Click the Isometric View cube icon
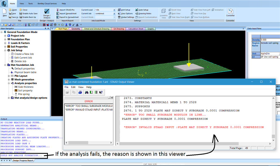 tap(164, 11)
